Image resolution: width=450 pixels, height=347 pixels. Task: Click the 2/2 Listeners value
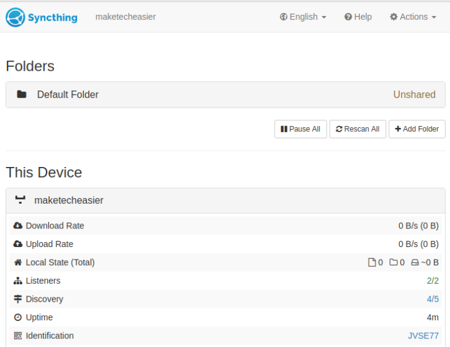(433, 281)
